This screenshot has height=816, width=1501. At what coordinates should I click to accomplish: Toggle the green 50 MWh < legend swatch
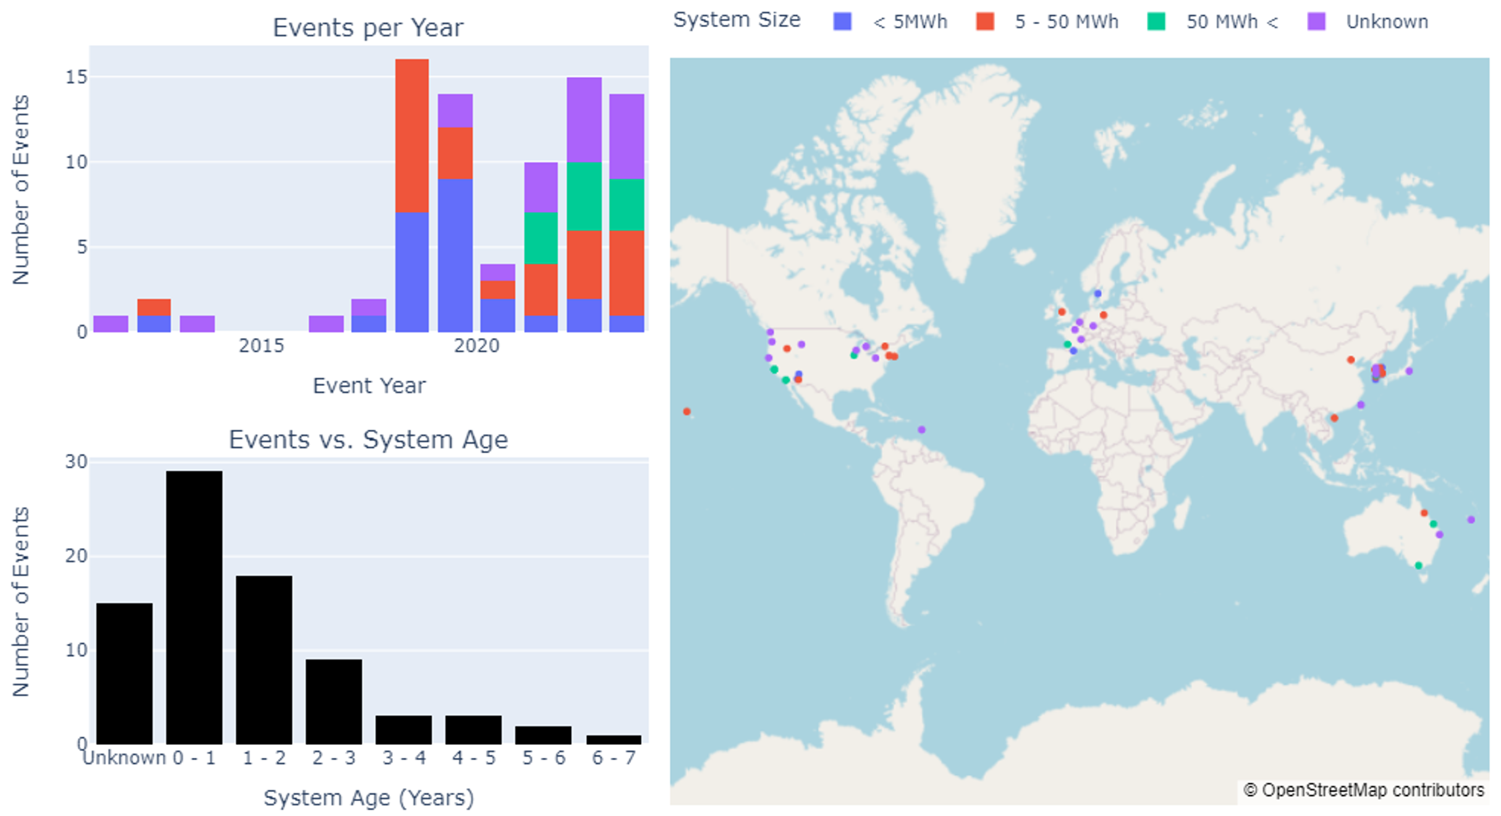point(1156,22)
